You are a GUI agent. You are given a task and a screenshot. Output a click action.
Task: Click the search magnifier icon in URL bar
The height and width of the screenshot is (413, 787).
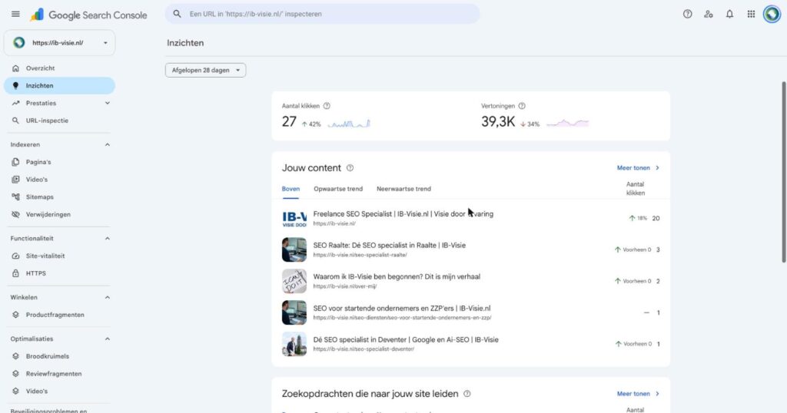(178, 14)
